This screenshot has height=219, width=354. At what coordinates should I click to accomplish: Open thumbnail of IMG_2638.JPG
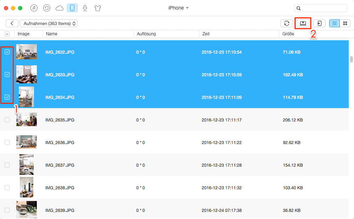click(x=27, y=187)
